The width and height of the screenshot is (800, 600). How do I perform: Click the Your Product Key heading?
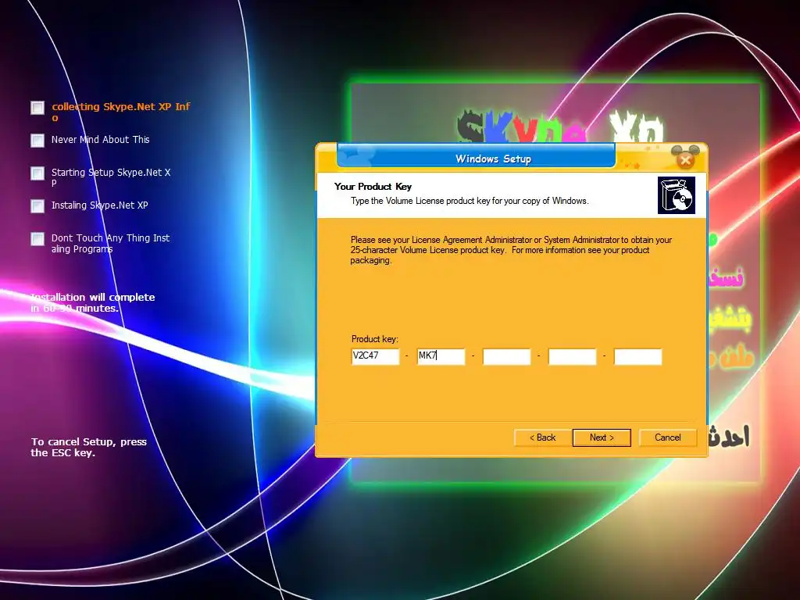point(373,187)
